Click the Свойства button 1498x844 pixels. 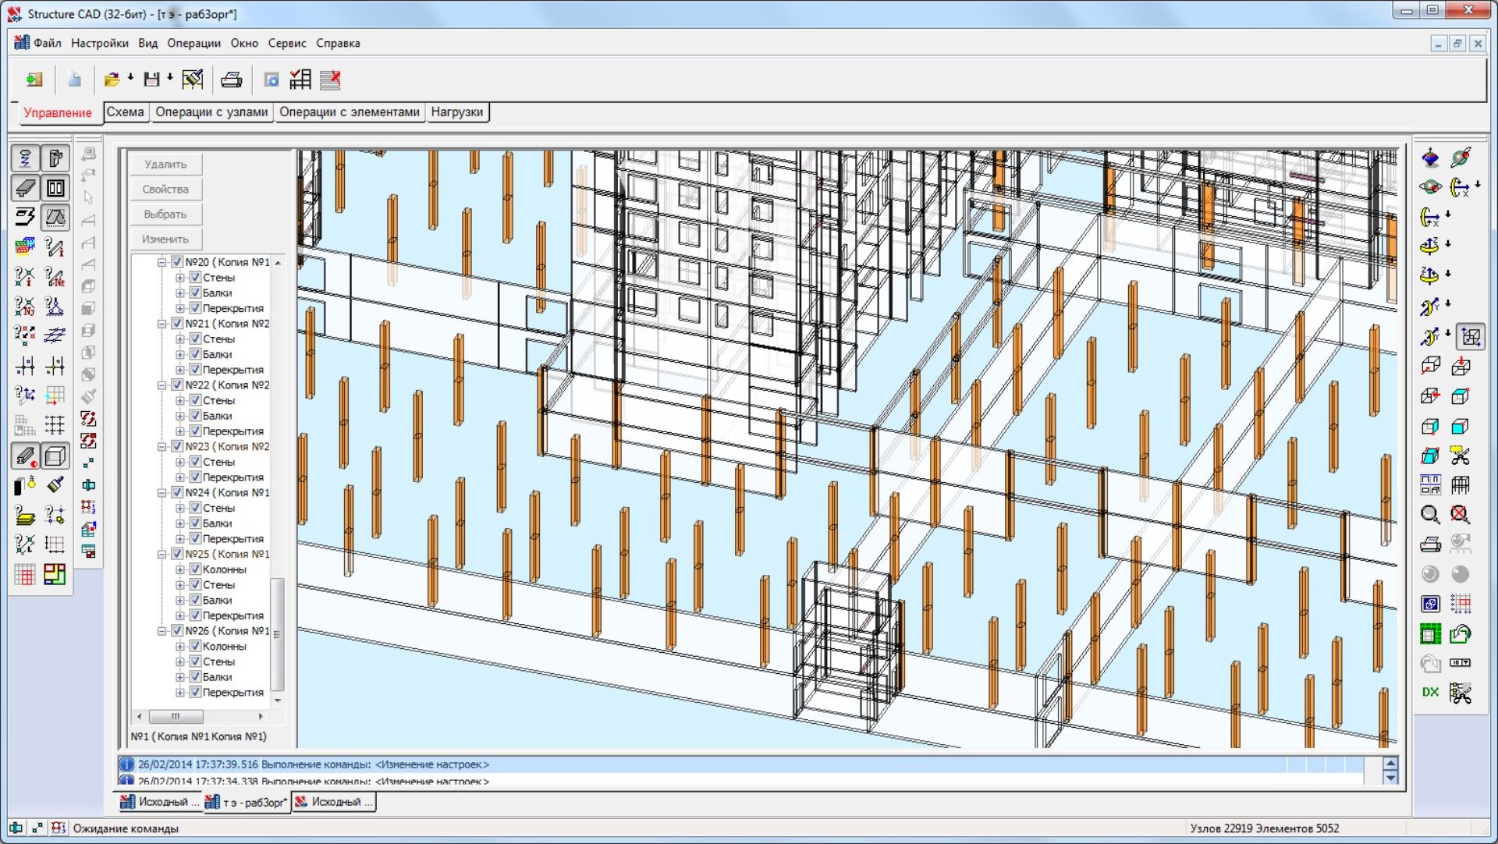coord(165,190)
